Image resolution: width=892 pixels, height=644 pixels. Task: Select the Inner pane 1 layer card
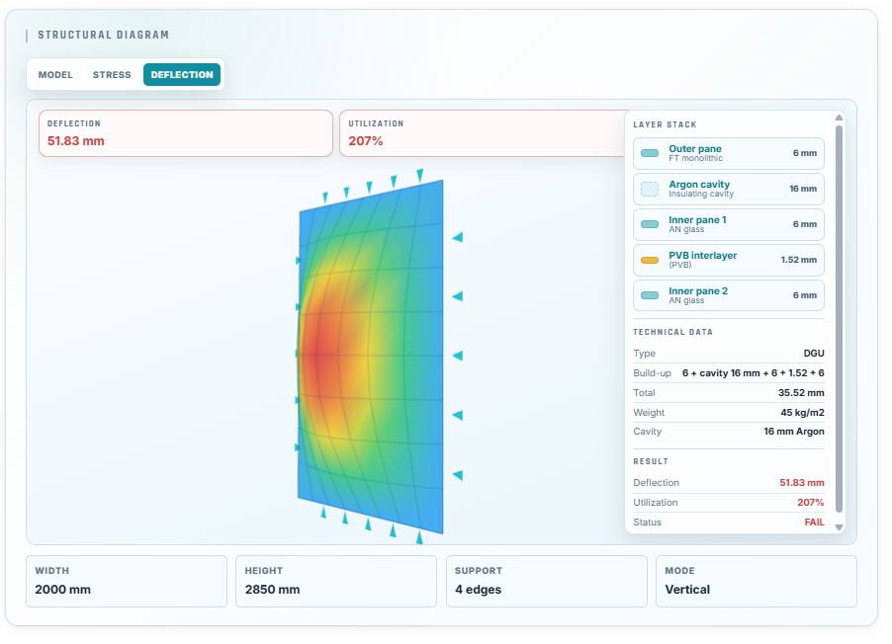[x=728, y=224]
